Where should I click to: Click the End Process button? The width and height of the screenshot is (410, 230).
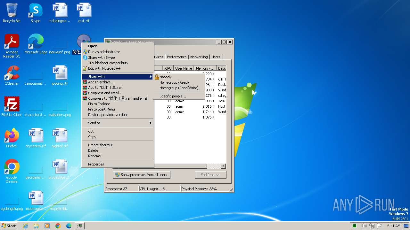tap(210, 175)
